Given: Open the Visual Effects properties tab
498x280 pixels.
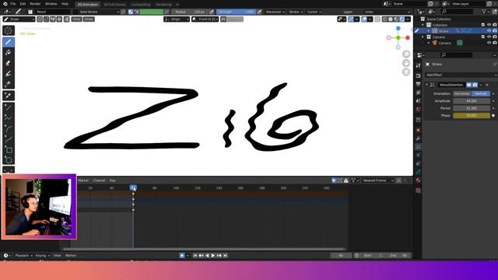Looking at the screenshot, I should click(x=419, y=147).
